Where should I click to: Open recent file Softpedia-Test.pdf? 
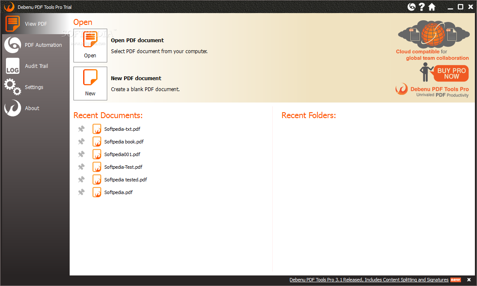tap(123, 167)
